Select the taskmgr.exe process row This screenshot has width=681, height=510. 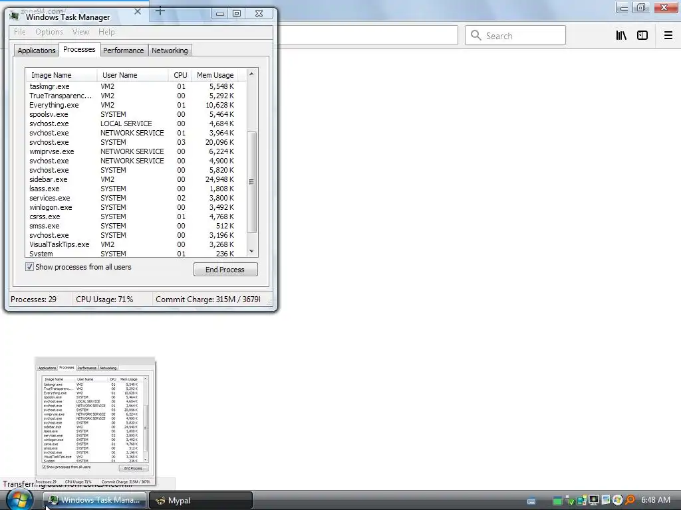click(136, 86)
